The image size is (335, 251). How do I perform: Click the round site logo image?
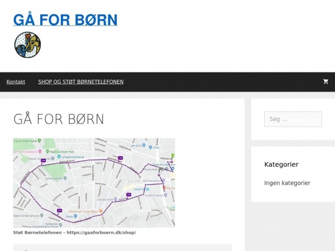tap(27, 45)
